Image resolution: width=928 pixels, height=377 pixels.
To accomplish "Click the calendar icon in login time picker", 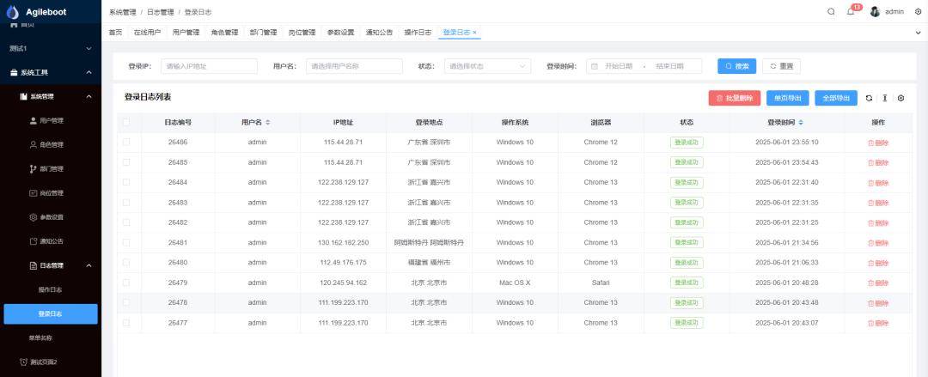I will tap(595, 66).
